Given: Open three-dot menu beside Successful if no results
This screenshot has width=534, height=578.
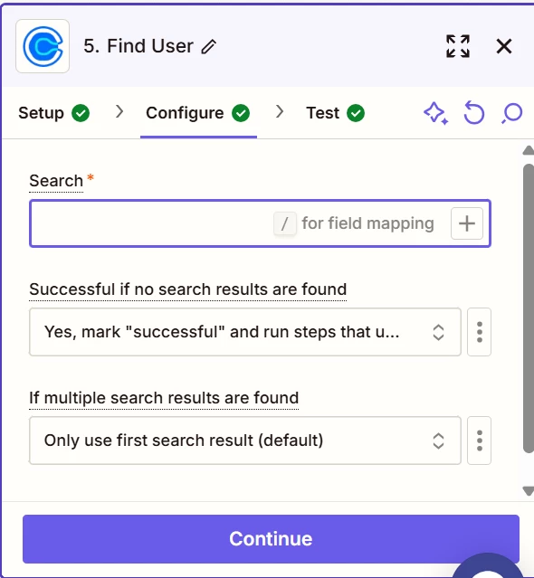Looking at the screenshot, I should (479, 332).
